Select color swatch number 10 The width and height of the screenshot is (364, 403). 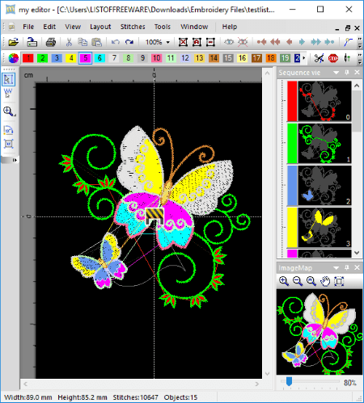[157, 58]
